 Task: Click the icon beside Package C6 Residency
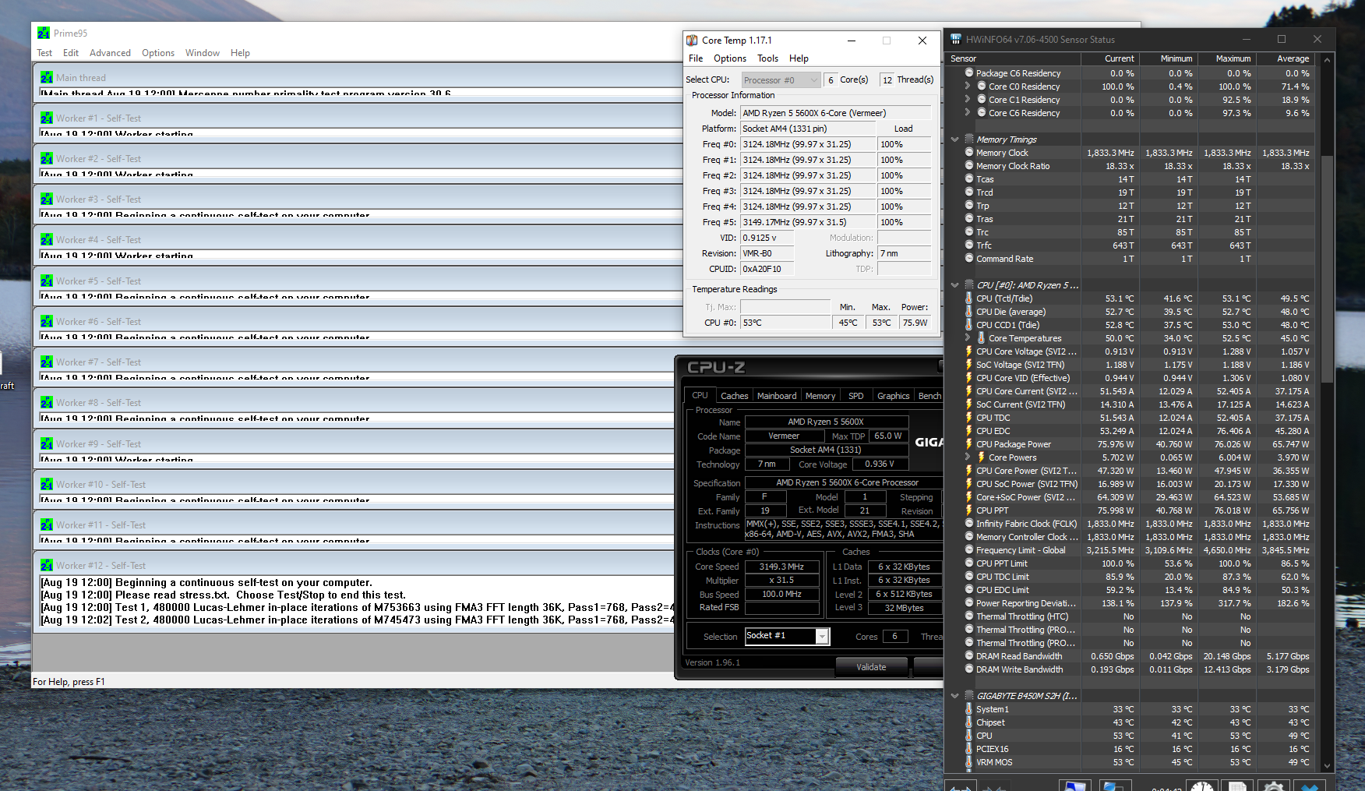(969, 73)
